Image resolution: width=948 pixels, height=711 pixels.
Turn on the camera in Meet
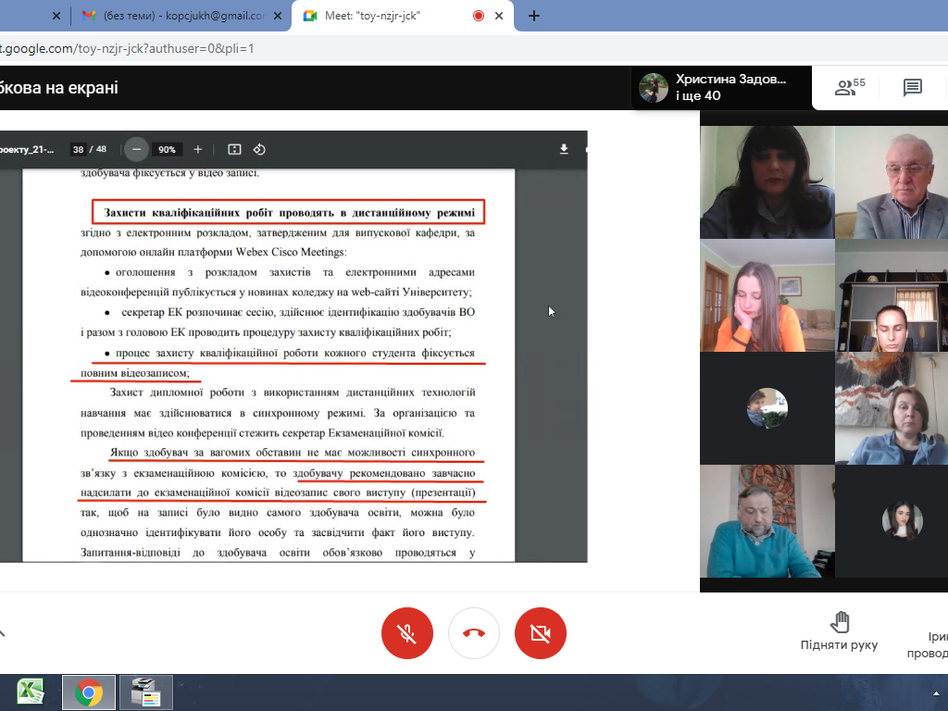pyautogui.click(x=540, y=633)
